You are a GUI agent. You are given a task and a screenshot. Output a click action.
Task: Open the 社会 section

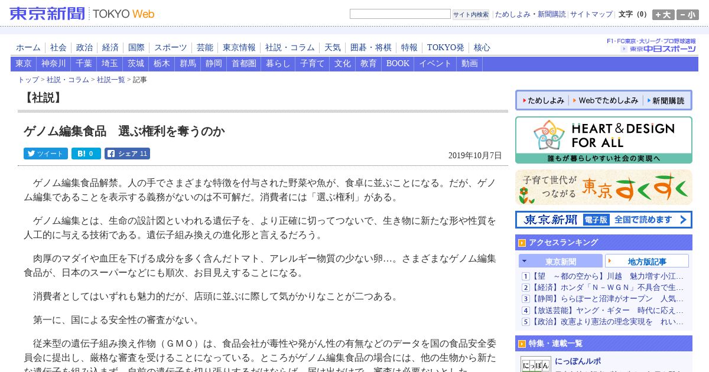[58, 48]
